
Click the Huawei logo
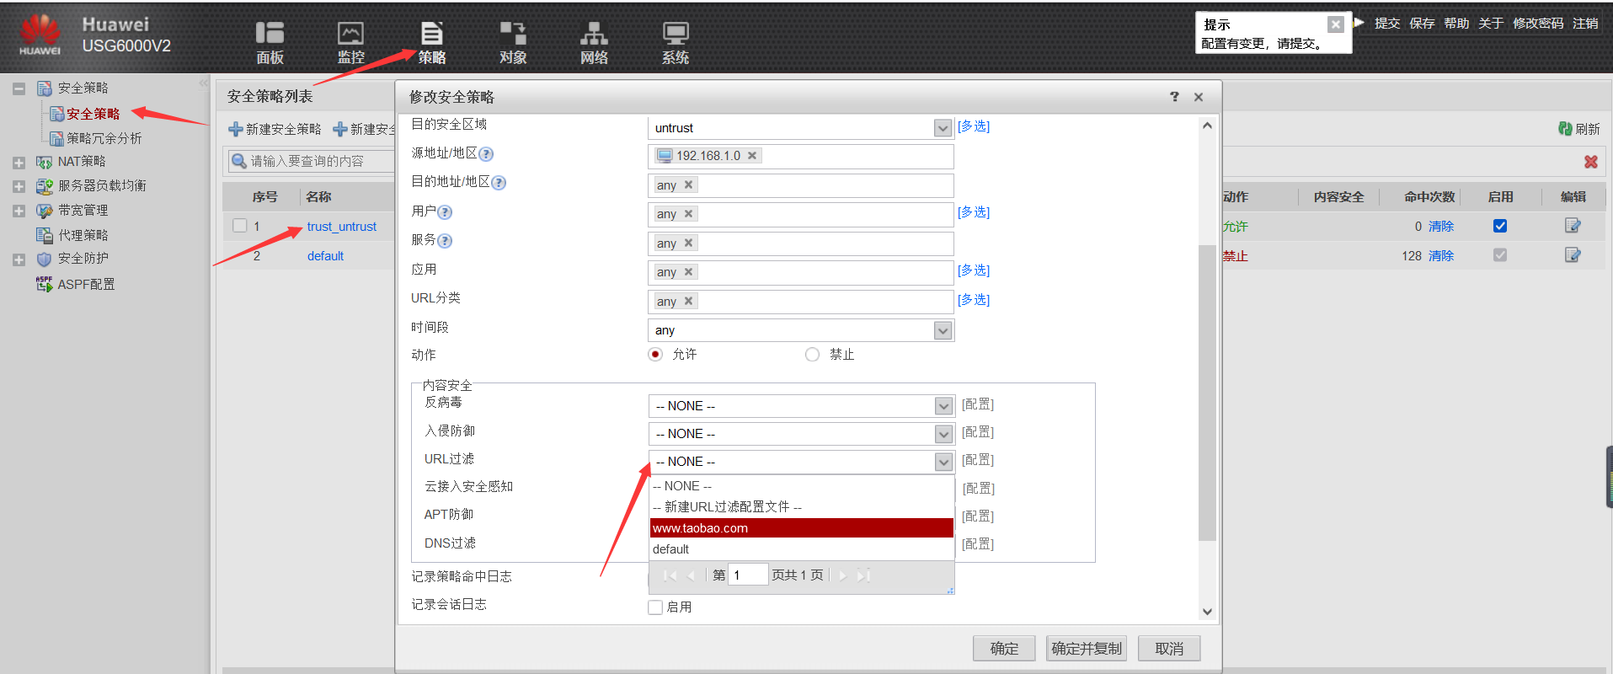[40, 34]
